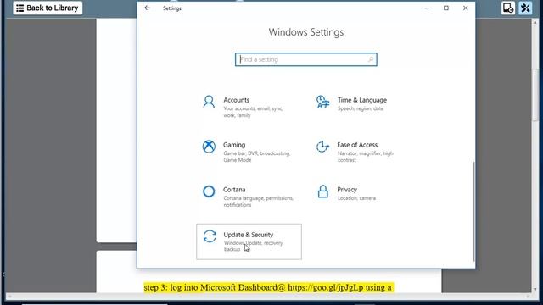Close the Settings window

coord(466,8)
